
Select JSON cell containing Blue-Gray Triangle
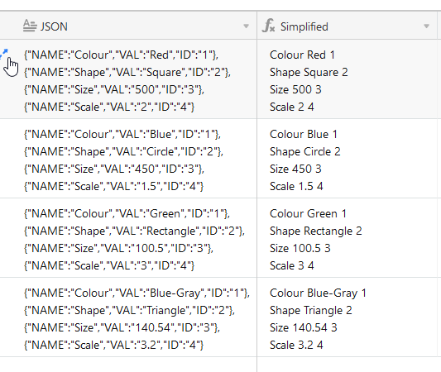pyautogui.click(x=128, y=317)
